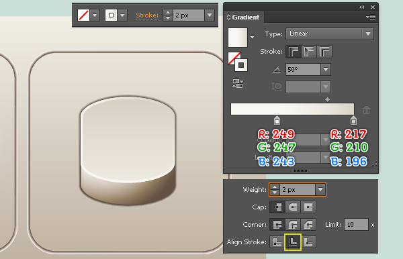
Task: Select Butt Cap option
Action: click(x=277, y=207)
